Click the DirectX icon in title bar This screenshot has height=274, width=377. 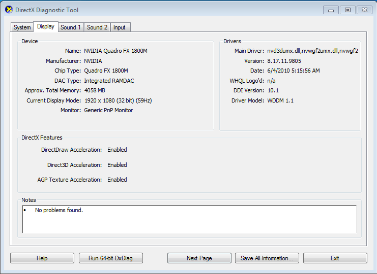coord(9,10)
